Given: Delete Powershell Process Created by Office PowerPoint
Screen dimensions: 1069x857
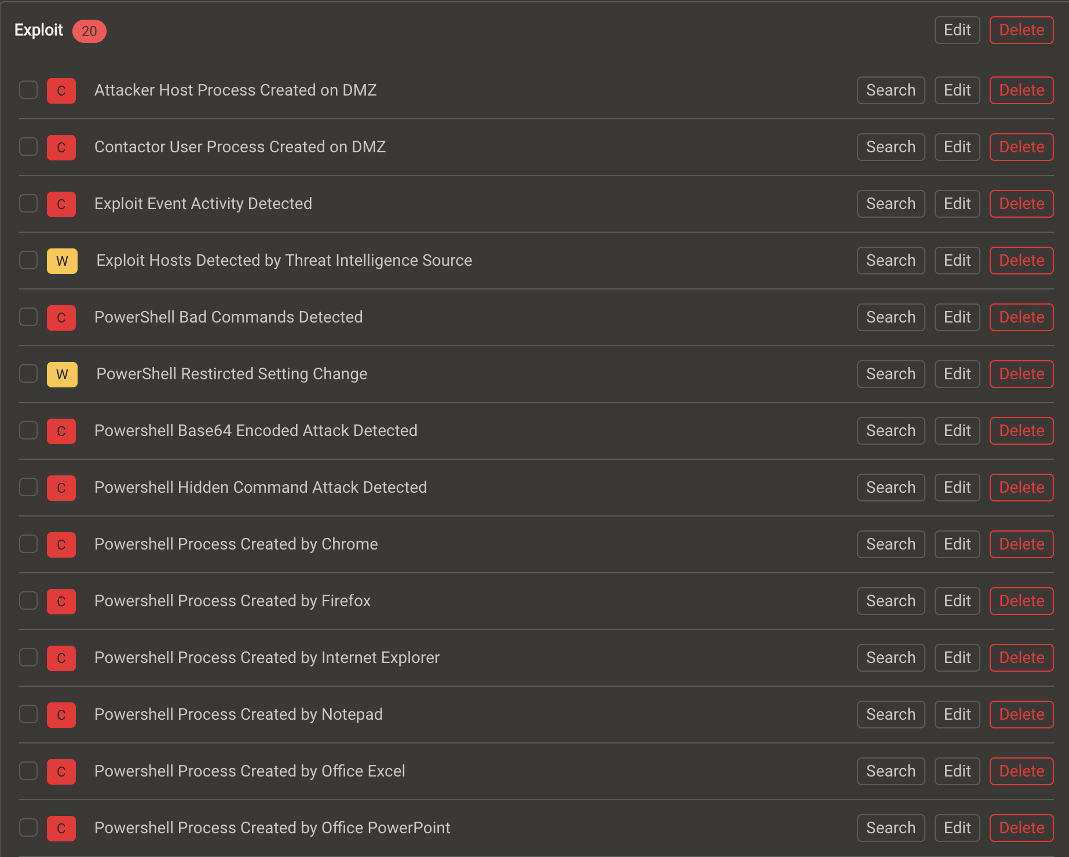Looking at the screenshot, I should click(x=1022, y=828).
